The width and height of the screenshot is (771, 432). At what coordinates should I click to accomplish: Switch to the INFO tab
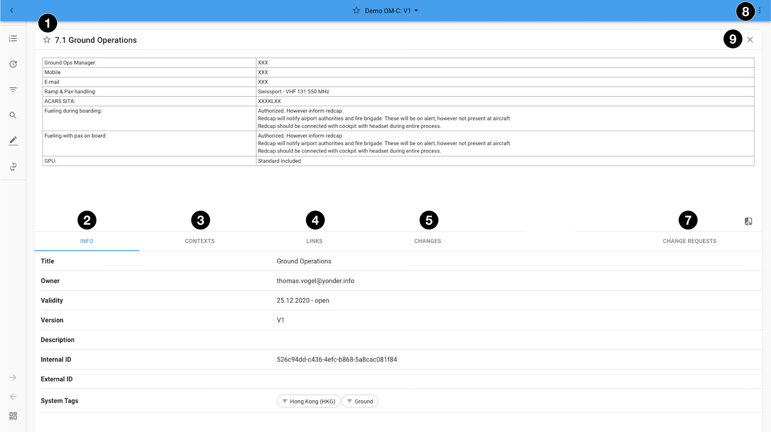pos(87,241)
